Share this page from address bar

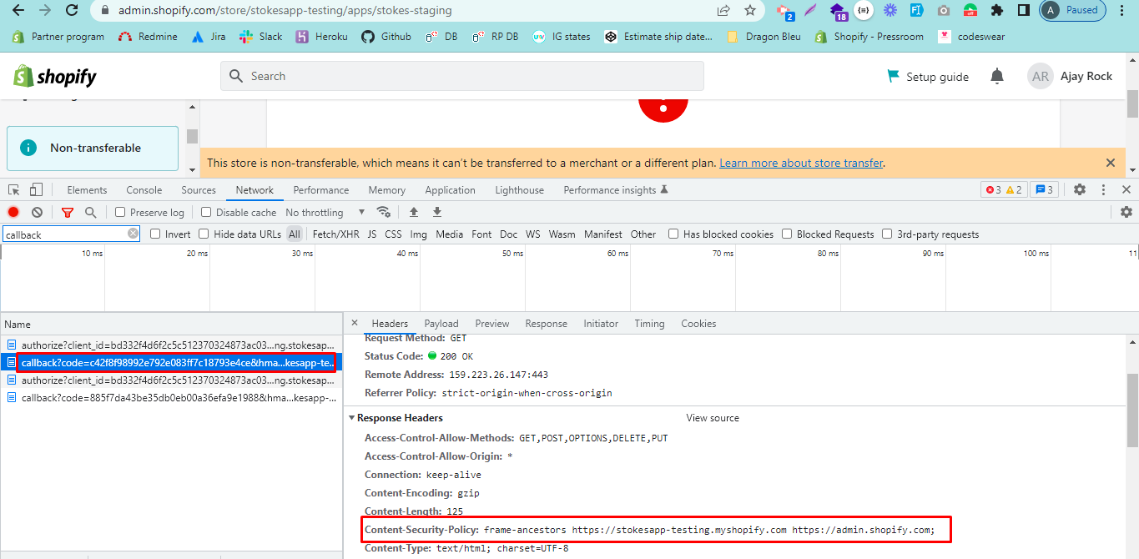pos(723,11)
